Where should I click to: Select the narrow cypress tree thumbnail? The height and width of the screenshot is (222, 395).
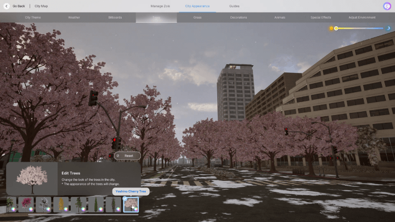pyautogui.click(x=96, y=204)
